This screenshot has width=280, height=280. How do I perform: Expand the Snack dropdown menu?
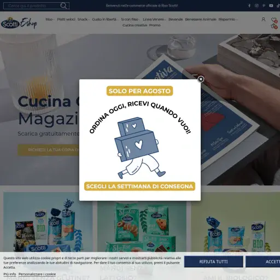83,19
